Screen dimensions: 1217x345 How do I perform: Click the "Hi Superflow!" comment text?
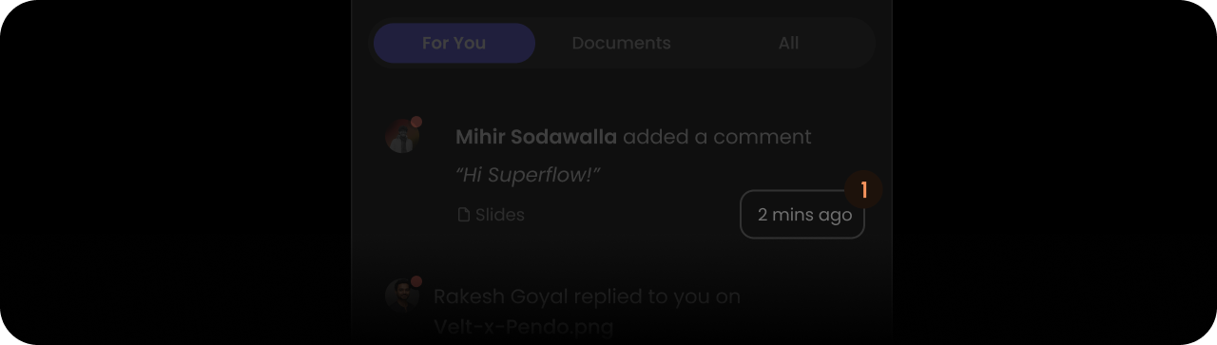[528, 176]
